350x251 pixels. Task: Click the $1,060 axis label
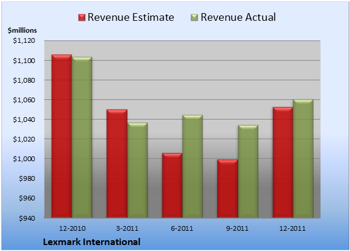point(24,100)
